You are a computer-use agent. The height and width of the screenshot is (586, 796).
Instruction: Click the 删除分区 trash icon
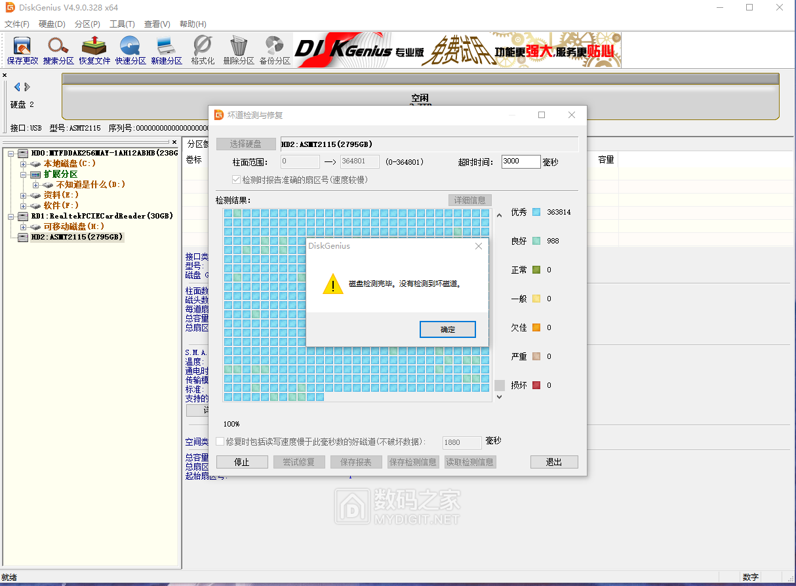click(238, 50)
